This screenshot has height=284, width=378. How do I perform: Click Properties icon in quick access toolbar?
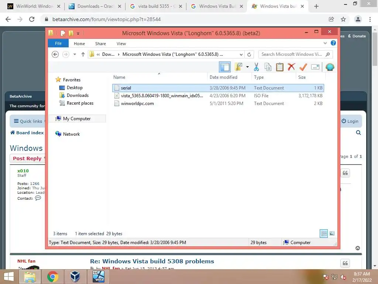63,33
